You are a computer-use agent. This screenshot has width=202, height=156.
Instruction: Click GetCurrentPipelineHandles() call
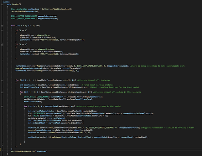click(56, 9)
